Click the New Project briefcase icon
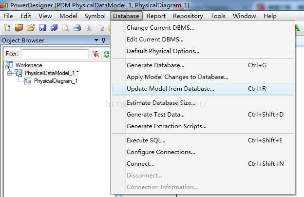Screen dimensions: 304x197 (x=19, y=28)
